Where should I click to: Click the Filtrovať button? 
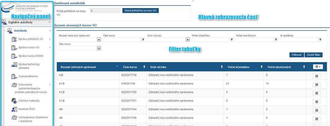pos(296,55)
